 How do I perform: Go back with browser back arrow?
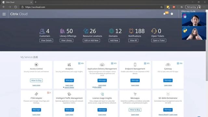pos(4,7)
